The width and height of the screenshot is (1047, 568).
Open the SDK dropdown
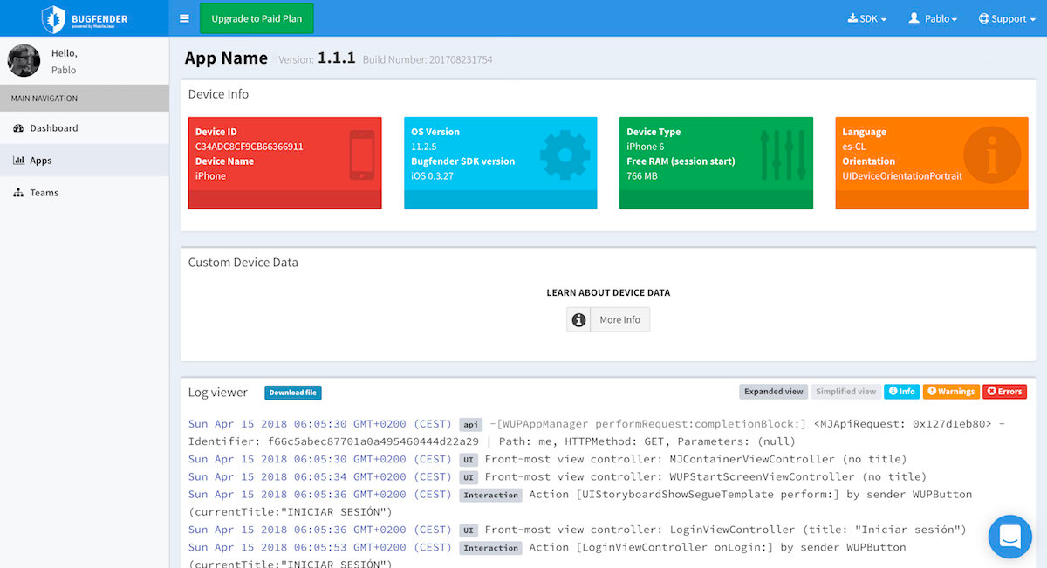[x=867, y=18]
